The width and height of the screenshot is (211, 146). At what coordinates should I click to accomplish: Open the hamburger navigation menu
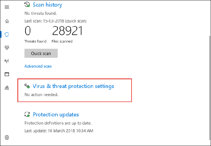[7, 7]
